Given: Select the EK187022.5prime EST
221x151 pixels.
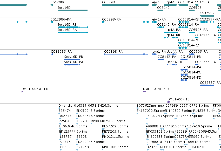Looking at the screenshot, I should (137, 113).
